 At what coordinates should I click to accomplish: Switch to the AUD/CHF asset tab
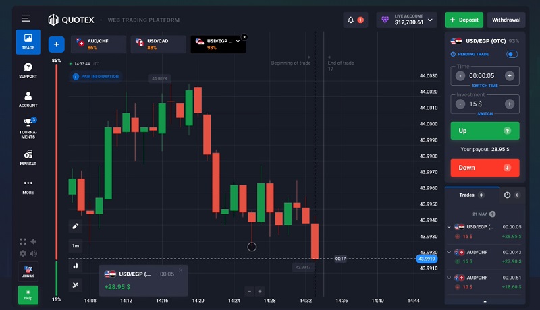pos(99,44)
